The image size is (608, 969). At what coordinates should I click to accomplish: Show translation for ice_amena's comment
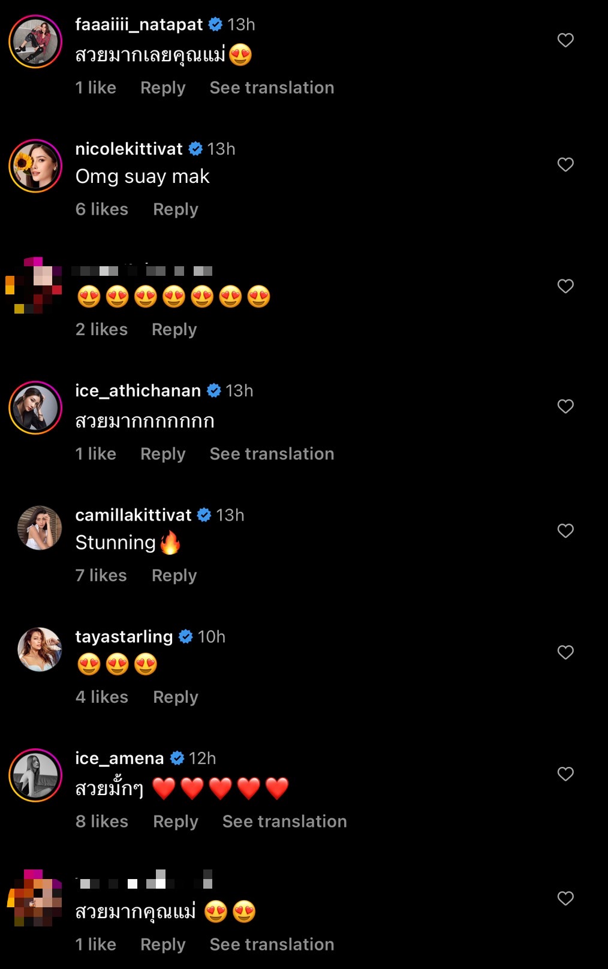(284, 821)
